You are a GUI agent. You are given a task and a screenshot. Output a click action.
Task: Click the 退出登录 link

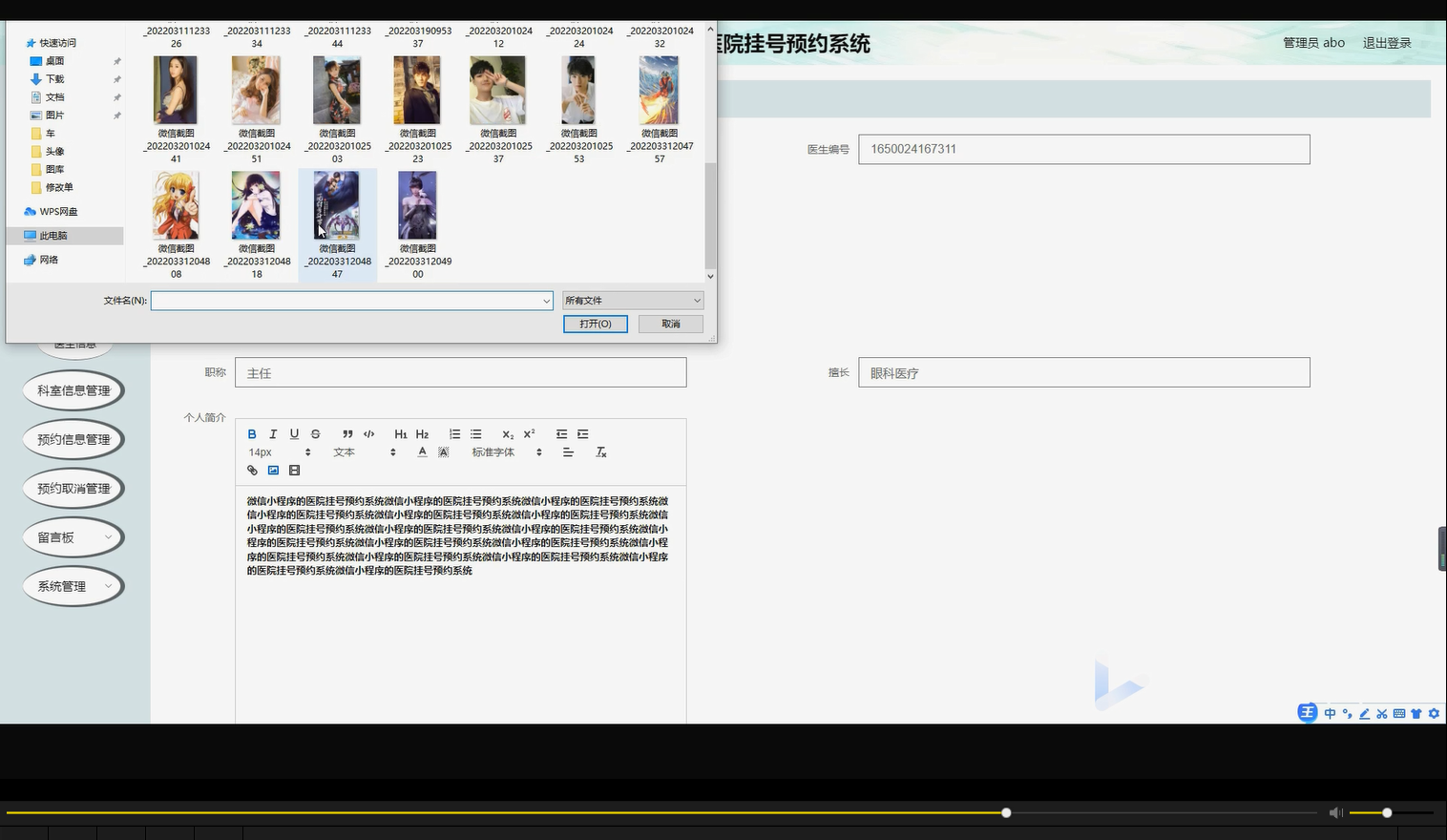tap(1387, 43)
